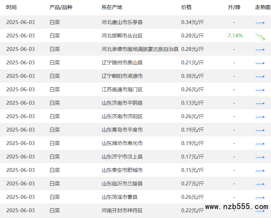Viewport: 271px width, 218px height.
Task: Click trend arrow for 江苏南通市海门区
Action: tap(260, 90)
